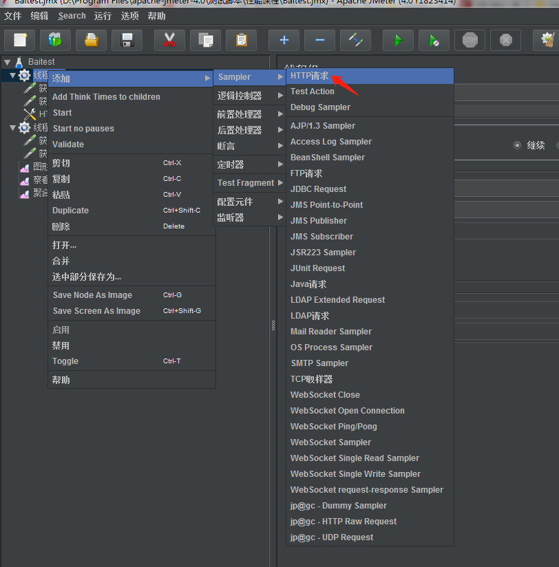Collapse the Baitest tree node

[x=8, y=62]
